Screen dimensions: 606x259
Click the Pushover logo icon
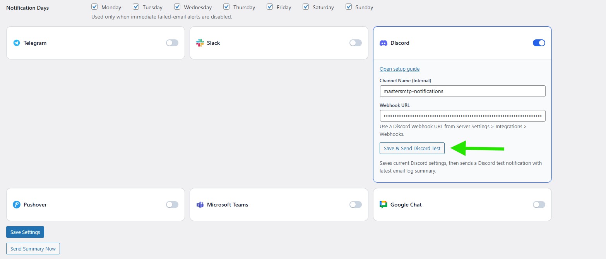17,205
